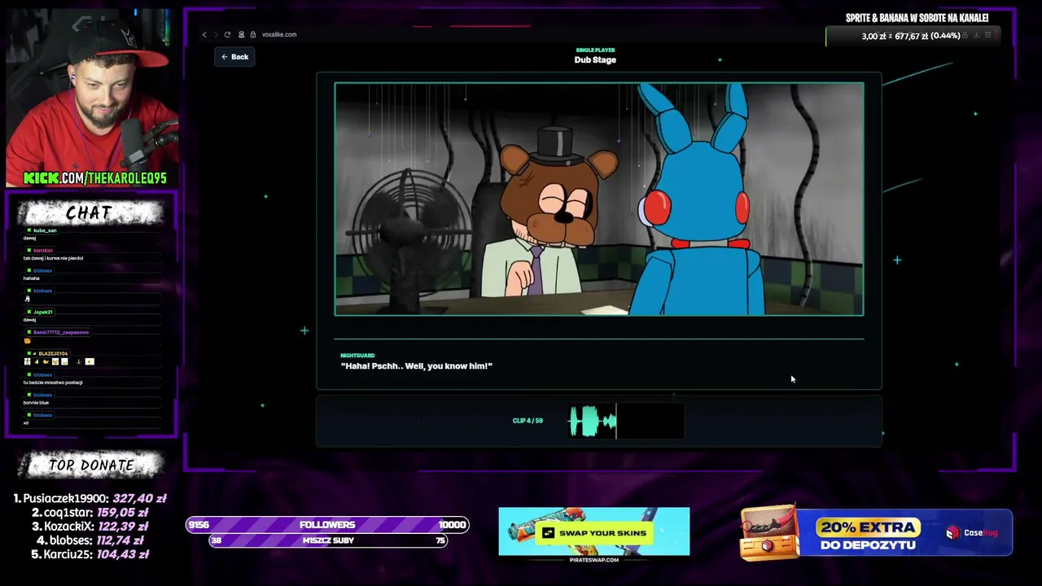Image resolution: width=1042 pixels, height=586 pixels.
Task: Click donor coq1star entry
Action: coord(90,513)
